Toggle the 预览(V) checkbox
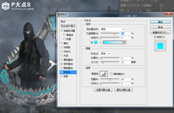Screen dimensions: 174x113 point(155,37)
